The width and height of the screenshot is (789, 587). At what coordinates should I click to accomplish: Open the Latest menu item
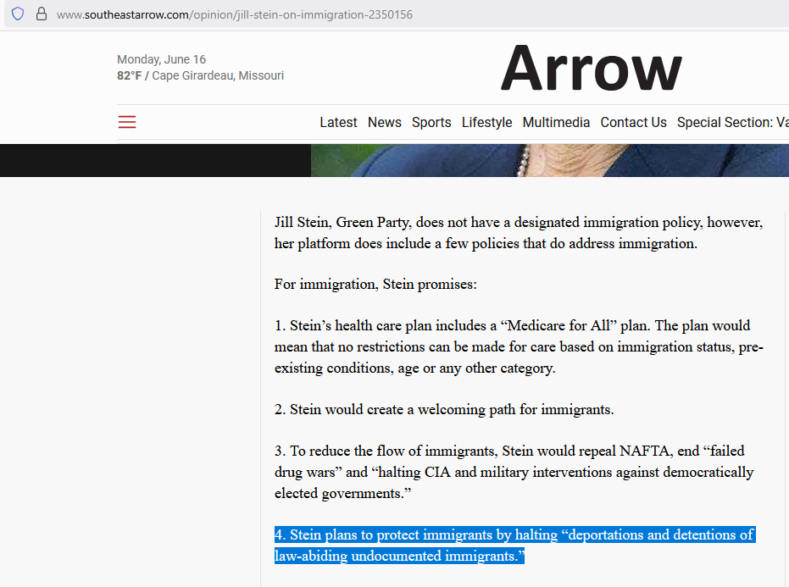338,122
